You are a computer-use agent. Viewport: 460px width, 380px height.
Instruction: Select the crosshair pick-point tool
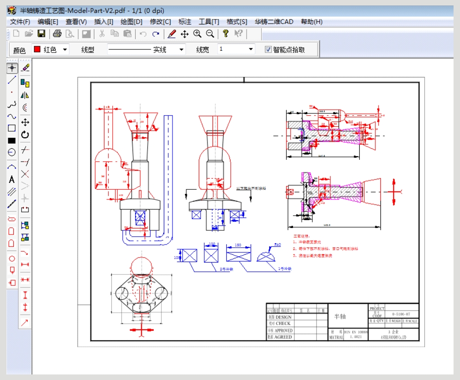[x=12, y=68]
